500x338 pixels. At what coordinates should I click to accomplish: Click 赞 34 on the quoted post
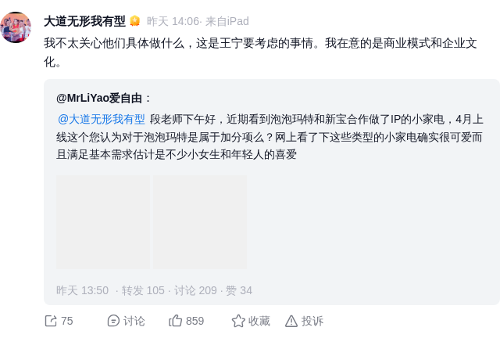tap(239, 290)
